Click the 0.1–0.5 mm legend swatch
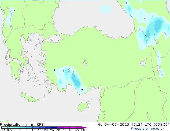The height and width of the screenshot is (131, 170). 5,128
